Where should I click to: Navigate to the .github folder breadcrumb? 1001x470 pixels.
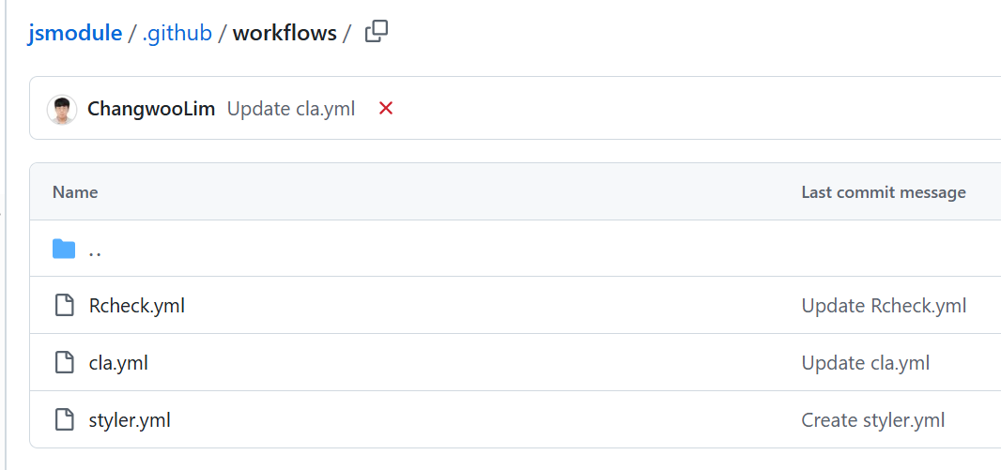177,34
